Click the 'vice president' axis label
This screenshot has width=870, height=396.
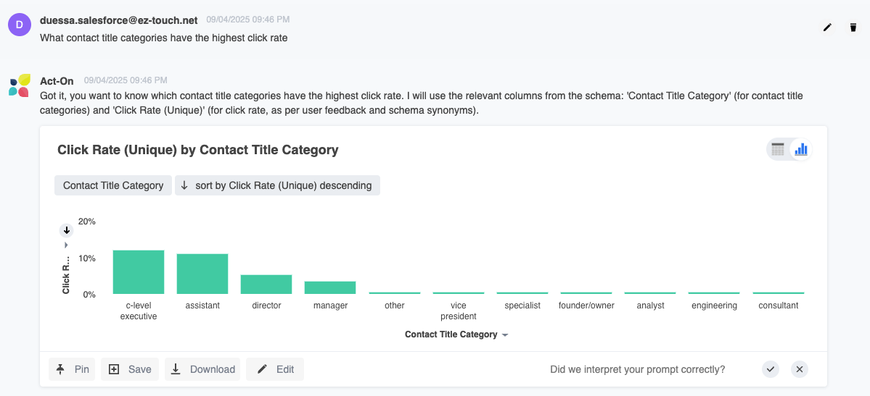[459, 311]
